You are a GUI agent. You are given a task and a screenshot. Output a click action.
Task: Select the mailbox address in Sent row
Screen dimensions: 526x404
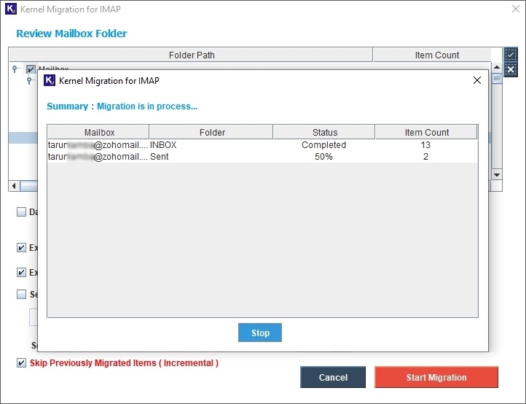tap(98, 157)
